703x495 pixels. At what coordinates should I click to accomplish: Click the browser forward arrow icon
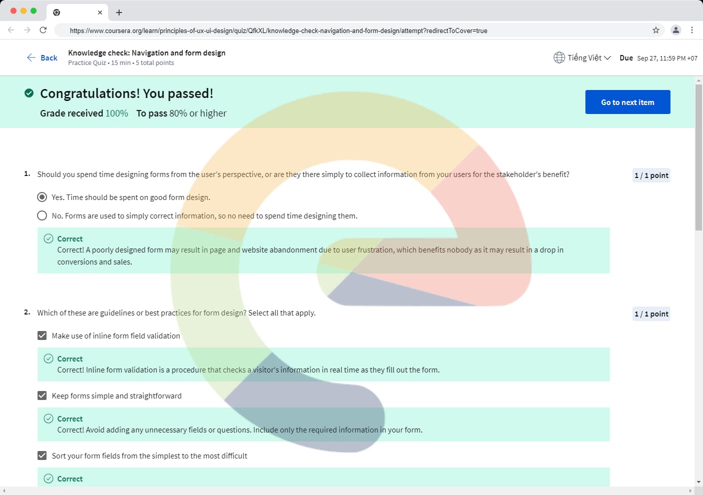27,30
